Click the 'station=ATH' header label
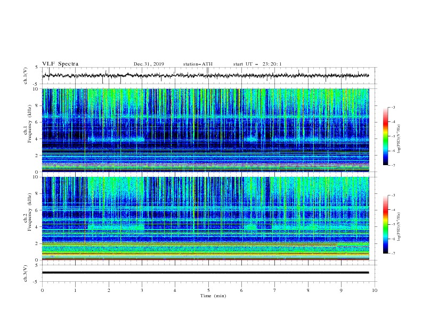Image resolution: width=422 pixels, height=326 pixels. click(x=198, y=64)
